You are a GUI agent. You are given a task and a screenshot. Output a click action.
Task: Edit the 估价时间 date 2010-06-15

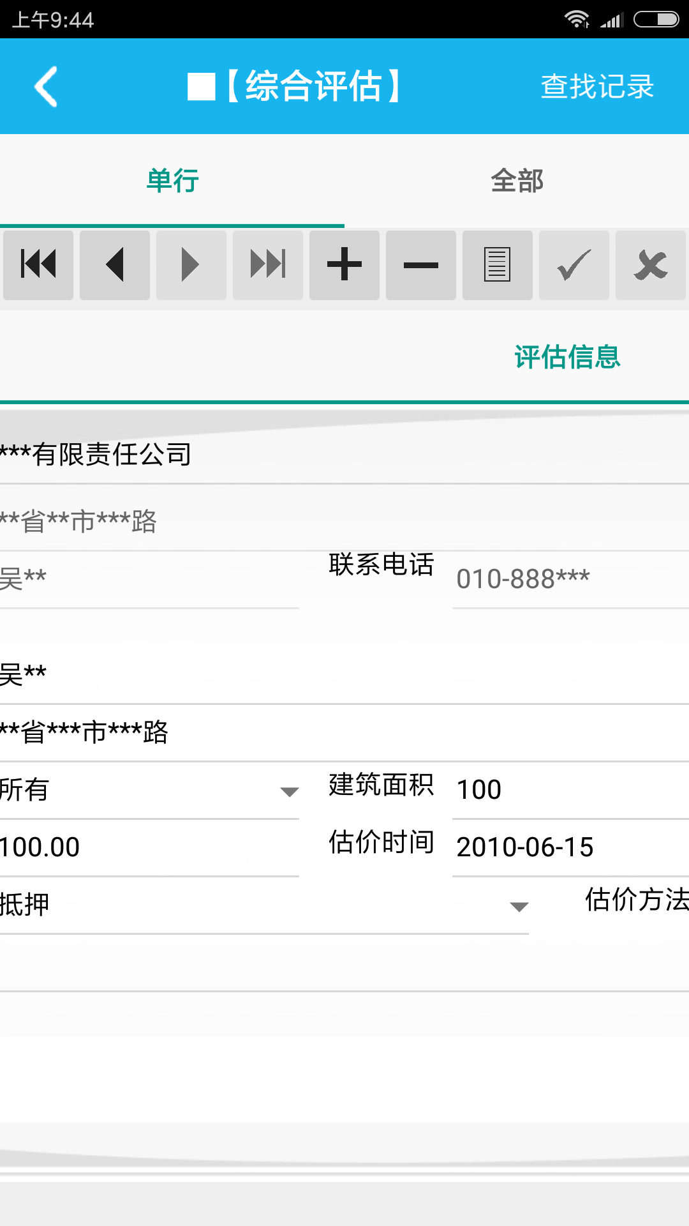tap(570, 848)
